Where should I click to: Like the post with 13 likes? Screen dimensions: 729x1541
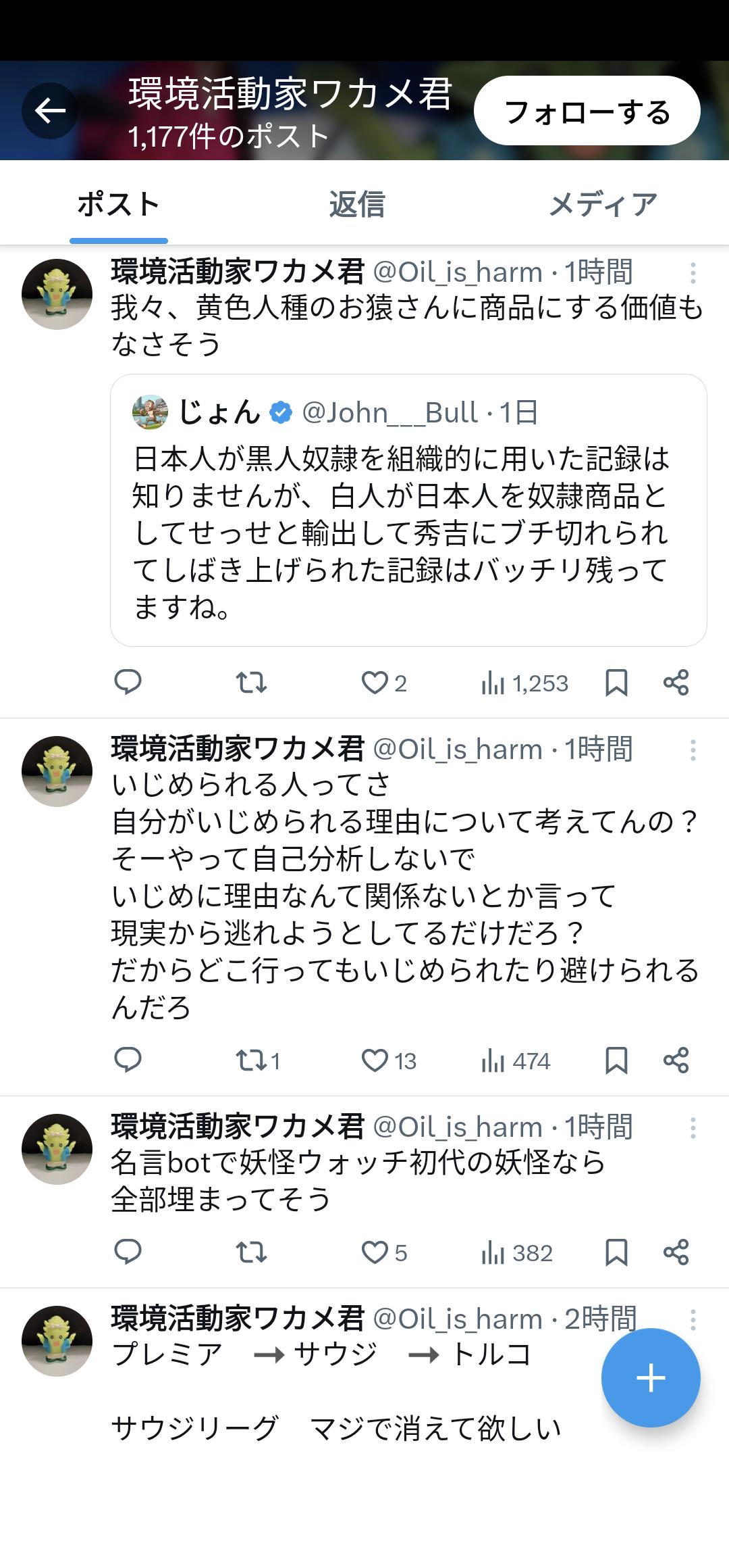(375, 1060)
